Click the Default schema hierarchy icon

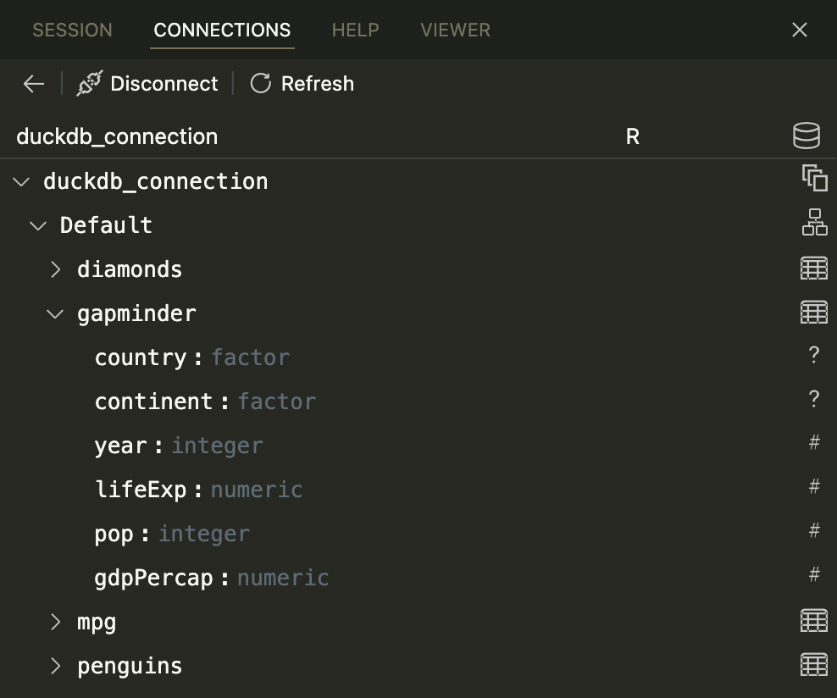pyautogui.click(x=815, y=222)
